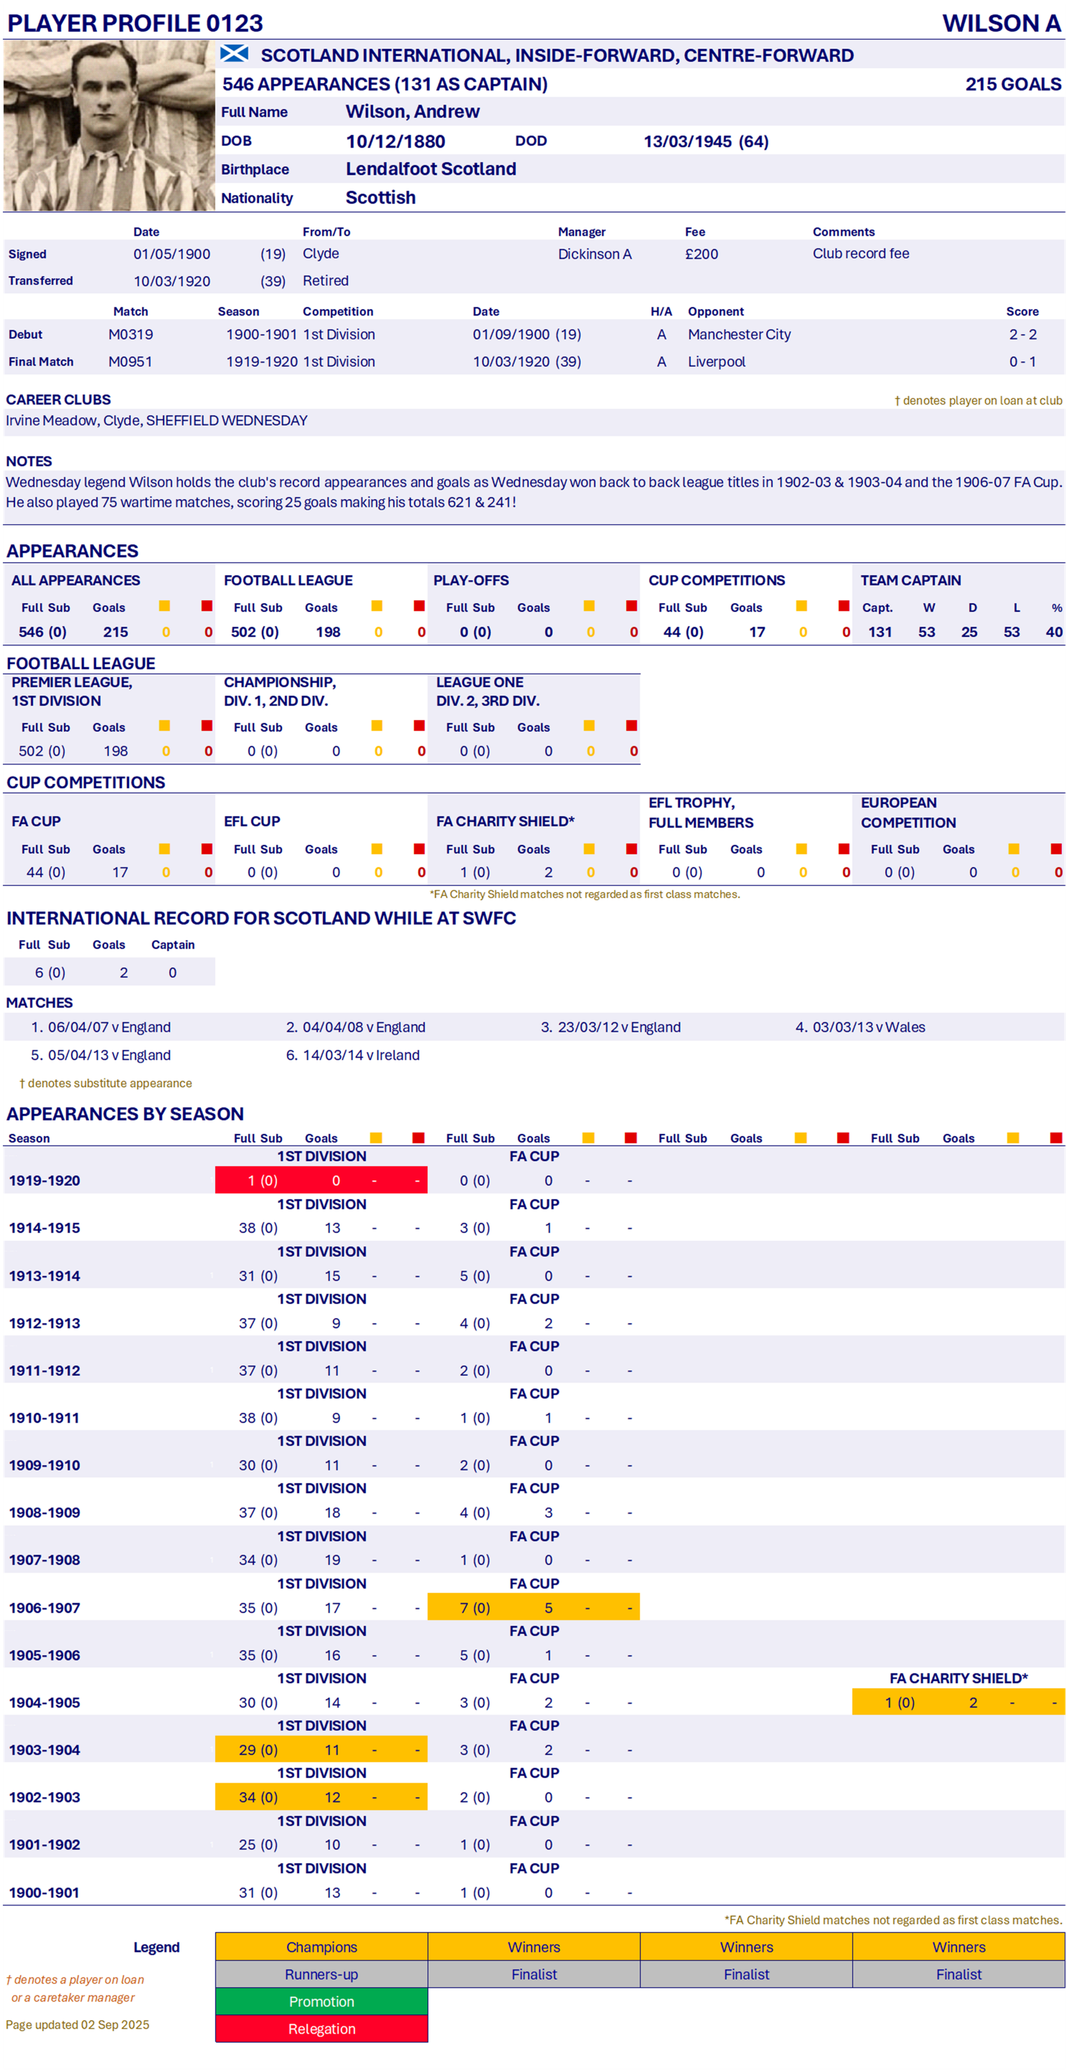Click the debut match code M0319
The width and height of the screenshot is (1066, 2070).
tap(130, 334)
